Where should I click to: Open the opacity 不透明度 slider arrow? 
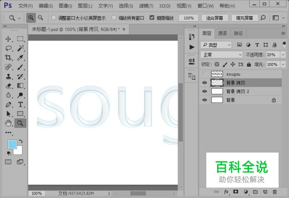(x=283, y=55)
